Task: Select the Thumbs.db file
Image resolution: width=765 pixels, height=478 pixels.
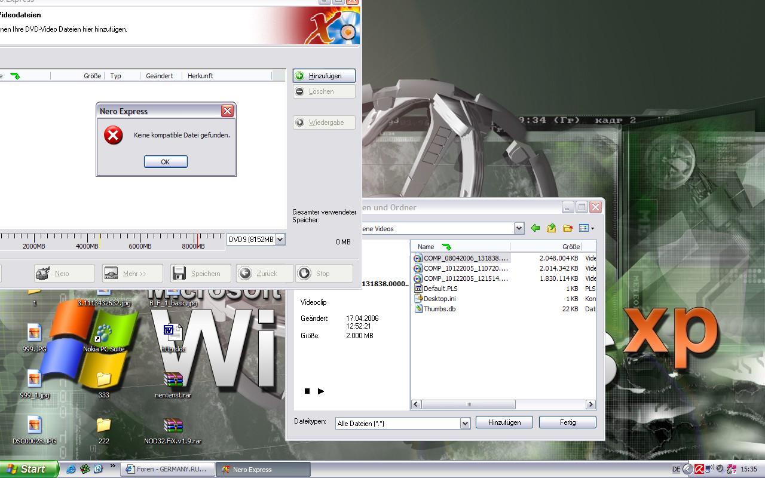Action: 439,309
